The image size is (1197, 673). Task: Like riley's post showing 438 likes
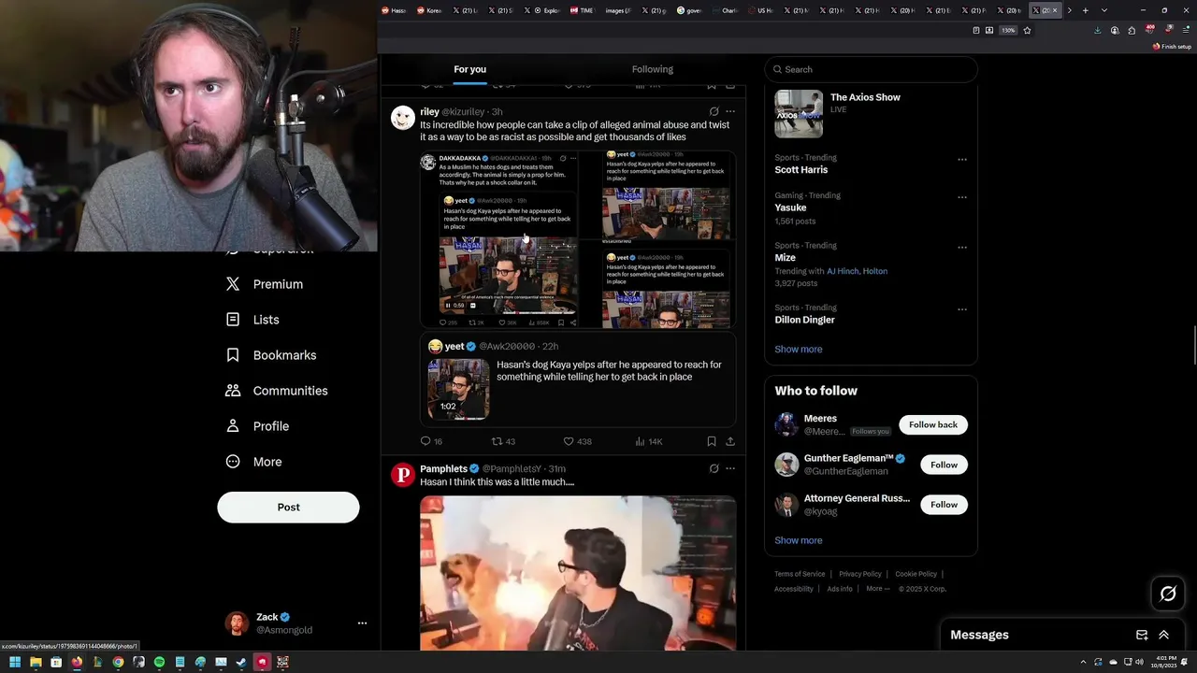pyautogui.click(x=577, y=441)
